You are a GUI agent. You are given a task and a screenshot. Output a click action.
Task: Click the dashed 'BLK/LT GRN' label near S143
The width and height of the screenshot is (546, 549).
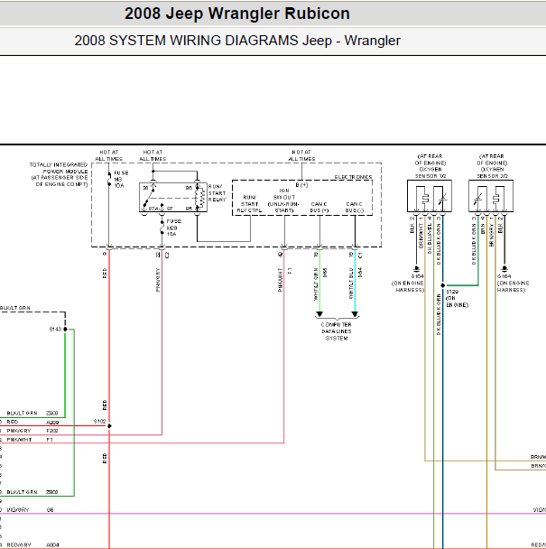click(x=15, y=308)
